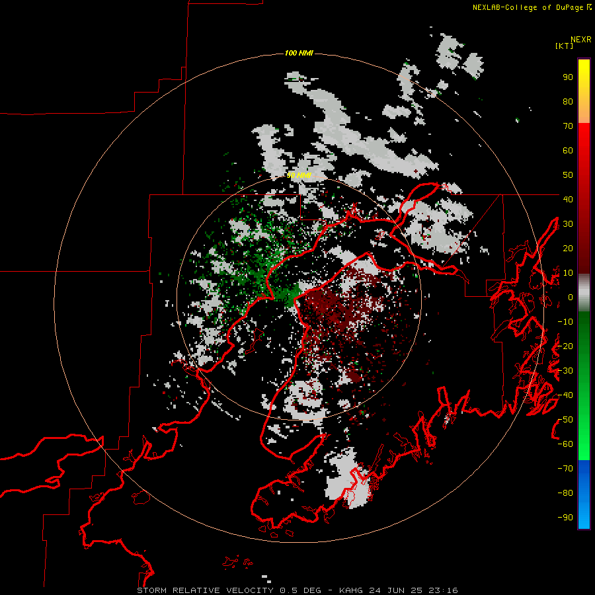Click the 80 value on the velocity scale
This screenshot has width=595, height=595.
point(568,101)
